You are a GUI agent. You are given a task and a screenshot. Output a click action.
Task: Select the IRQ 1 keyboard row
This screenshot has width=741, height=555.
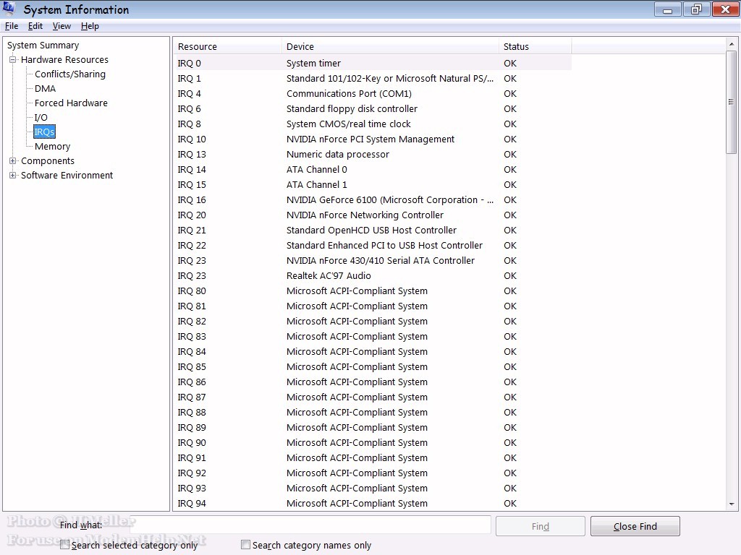tap(373, 78)
